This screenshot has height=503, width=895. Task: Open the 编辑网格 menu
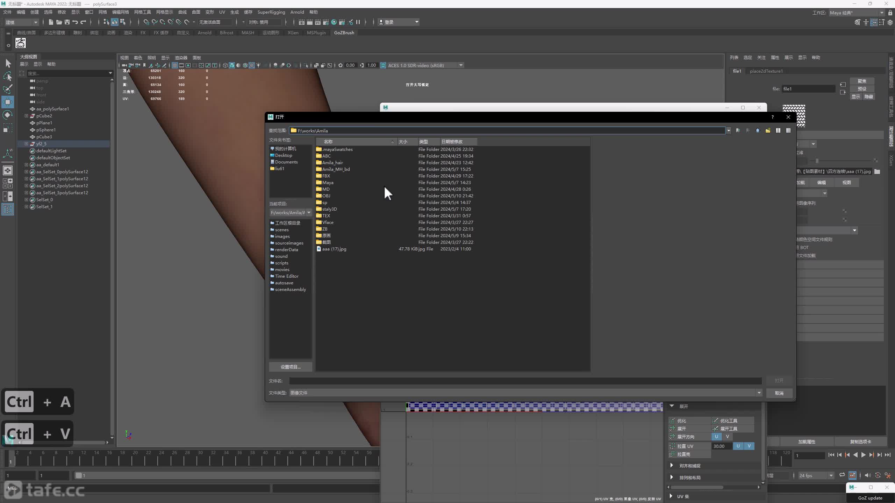click(121, 12)
